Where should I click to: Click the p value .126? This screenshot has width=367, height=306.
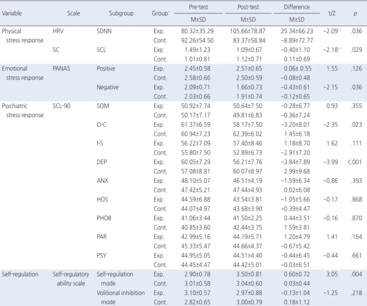coord(356,69)
